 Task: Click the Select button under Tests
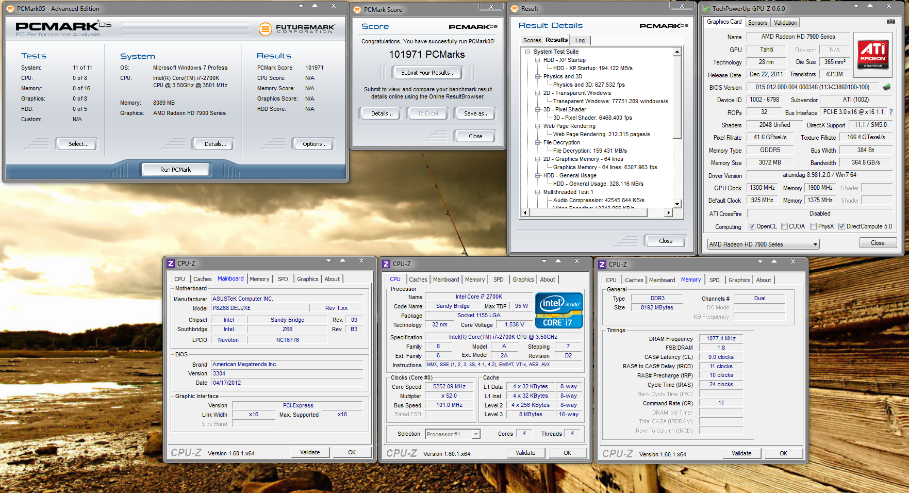78,144
